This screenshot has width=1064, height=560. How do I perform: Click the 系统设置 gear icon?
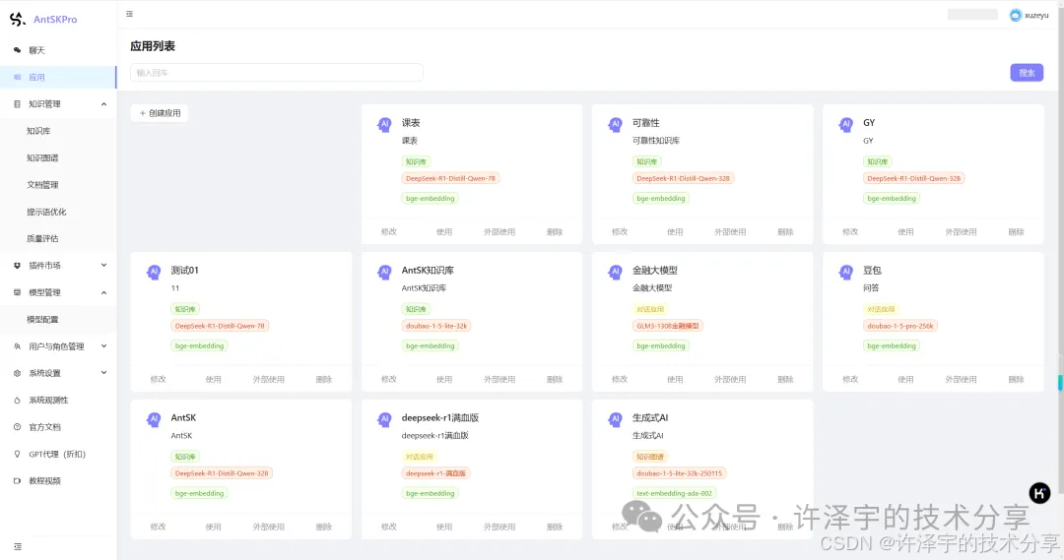(x=17, y=373)
